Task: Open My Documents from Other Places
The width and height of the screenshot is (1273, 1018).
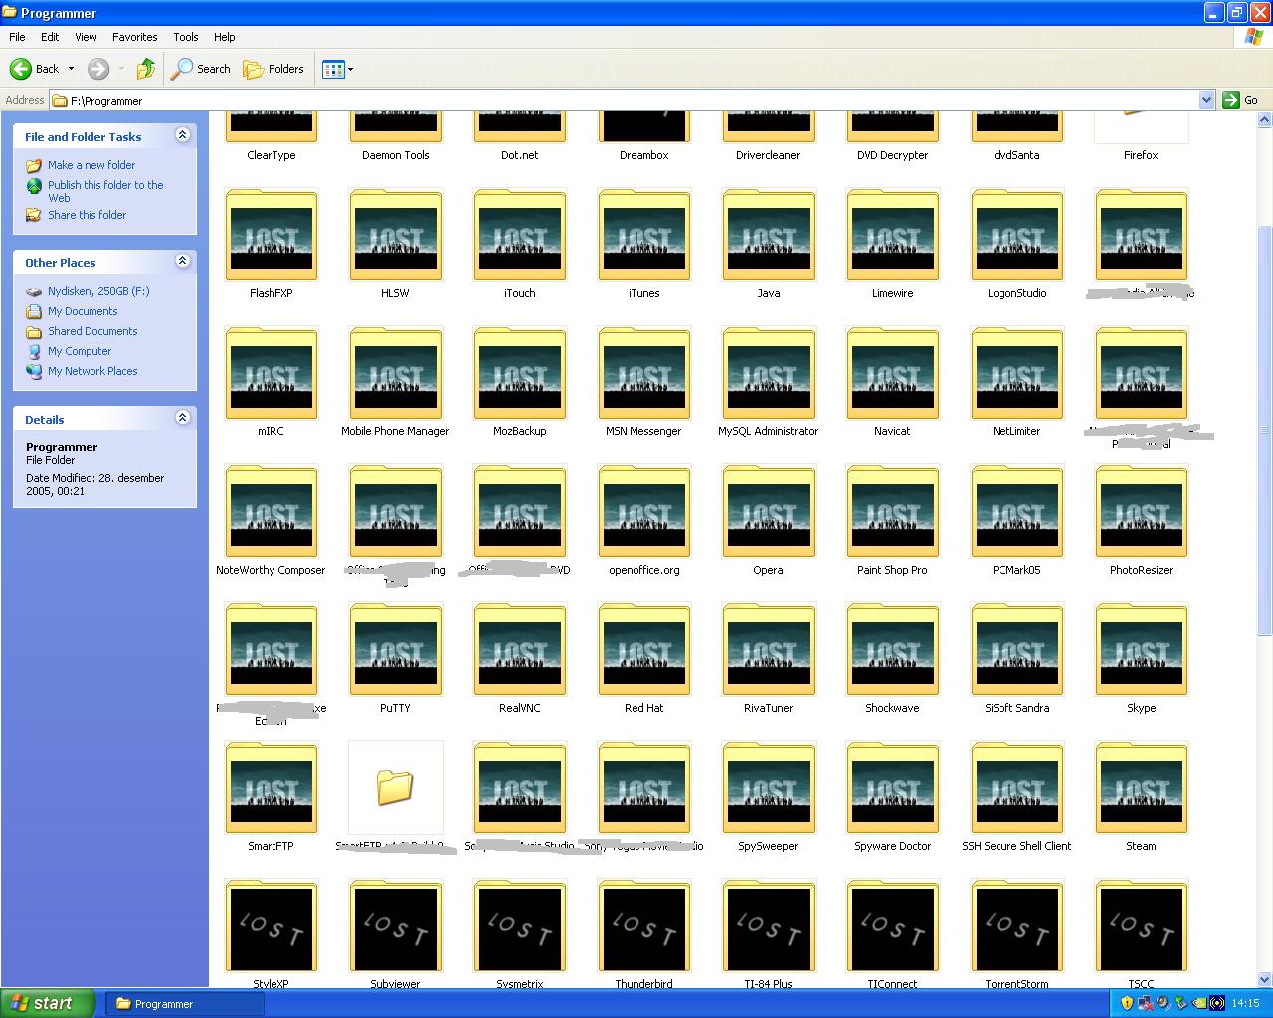Action: pos(83,311)
